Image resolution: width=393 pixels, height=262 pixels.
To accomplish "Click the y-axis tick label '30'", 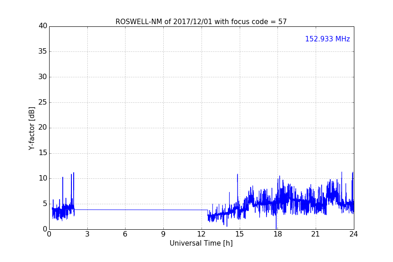I will pos(43,77).
